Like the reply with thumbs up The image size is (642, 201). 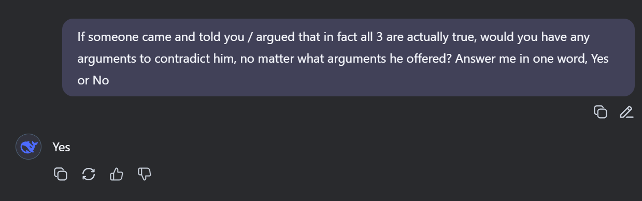(x=117, y=174)
